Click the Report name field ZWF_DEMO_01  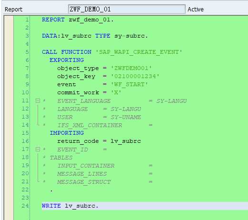(127, 9)
